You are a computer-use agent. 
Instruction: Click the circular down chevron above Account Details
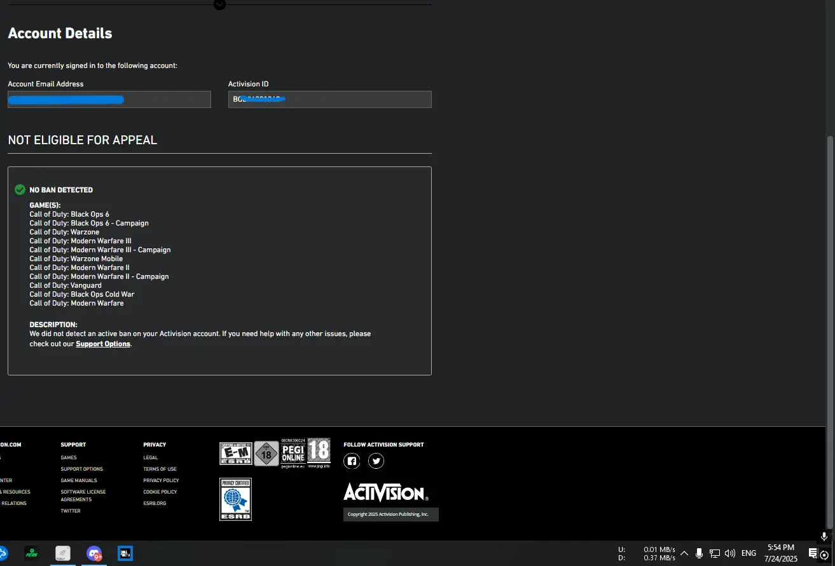219,4
